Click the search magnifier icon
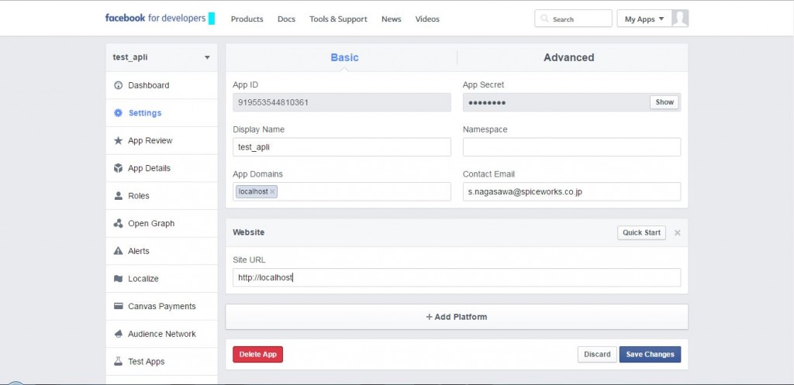The width and height of the screenshot is (794, 385). tap(544, 19)
